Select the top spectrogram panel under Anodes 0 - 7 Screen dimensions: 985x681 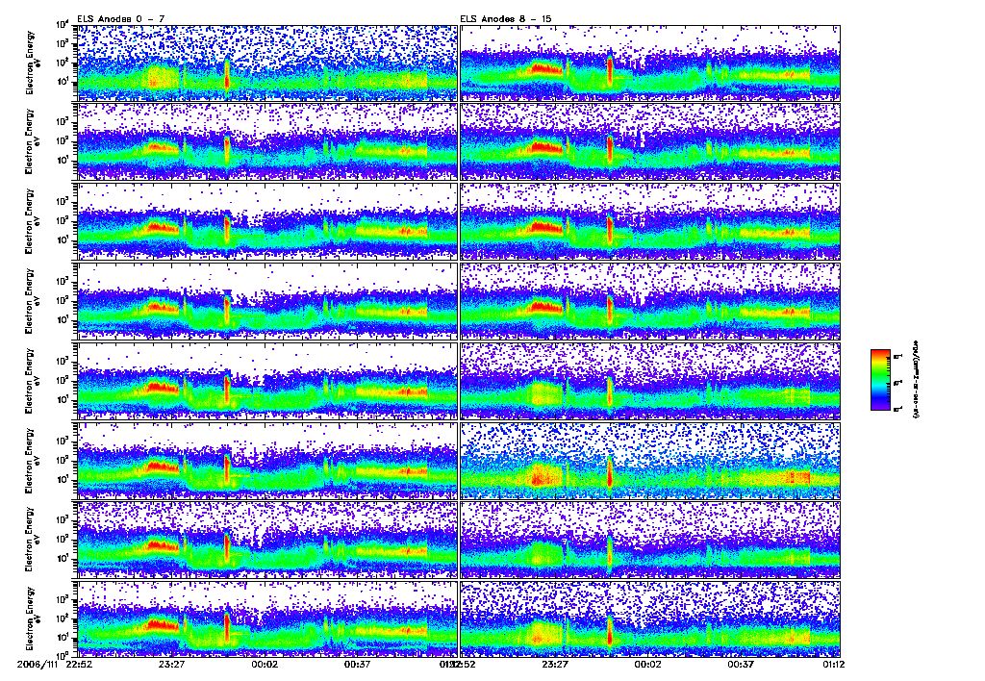(267, 63)
